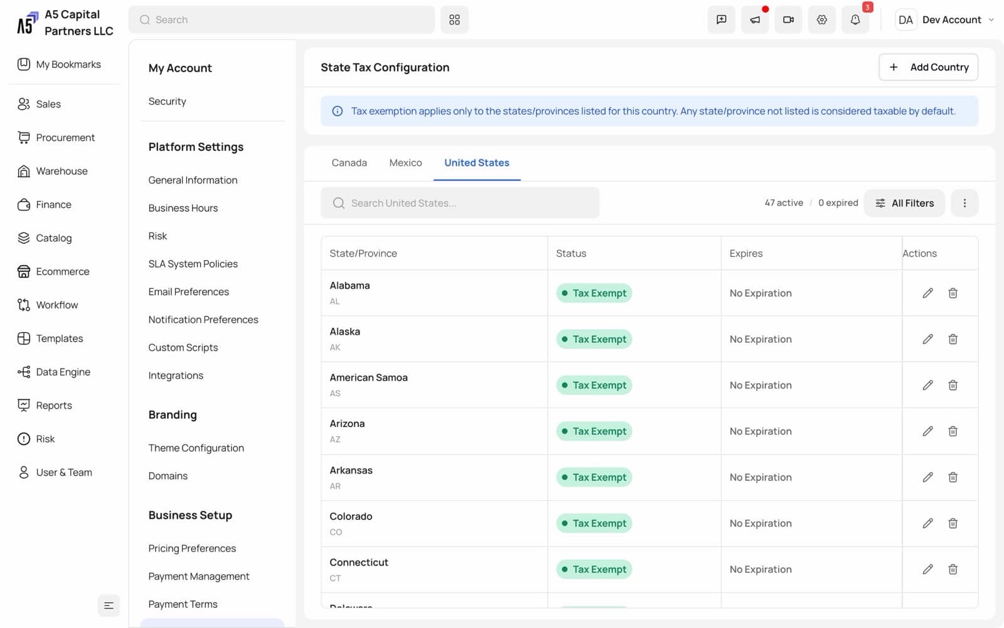The image size is (1004, 628).
Task: Click the Search United States field
Action: (460, 203)
